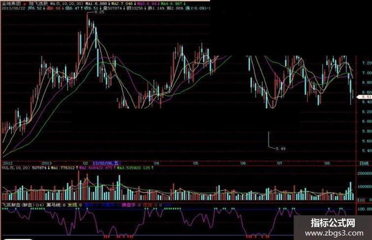Click the 金地集团 stock name label
Image resolution: width=372 pixels, height=240 pixels.
(x=11, y=4)
